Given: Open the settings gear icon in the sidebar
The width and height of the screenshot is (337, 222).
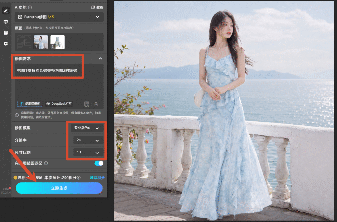Looking at the screenshot, I should point(6,44).
